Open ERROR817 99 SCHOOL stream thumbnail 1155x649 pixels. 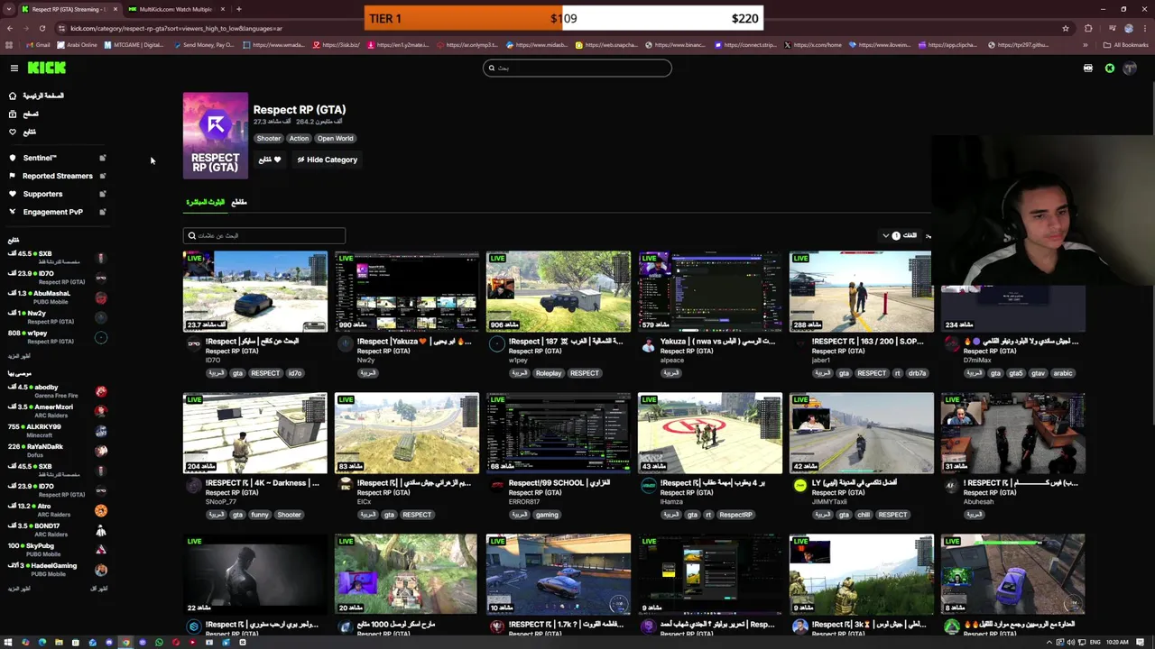pyautogui.click(x=559, y=434)
